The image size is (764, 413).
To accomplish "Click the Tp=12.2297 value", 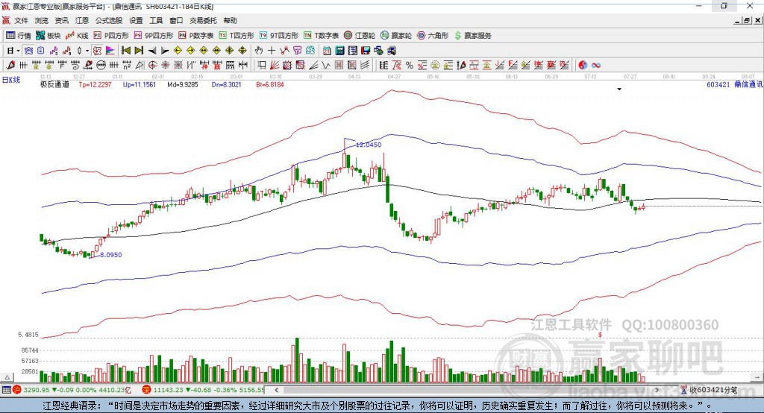I will click(x=95, y=84).
